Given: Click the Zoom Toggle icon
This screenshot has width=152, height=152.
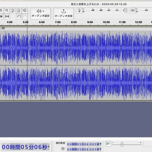Looking at the screenshot, I should (x=25, y=10).
